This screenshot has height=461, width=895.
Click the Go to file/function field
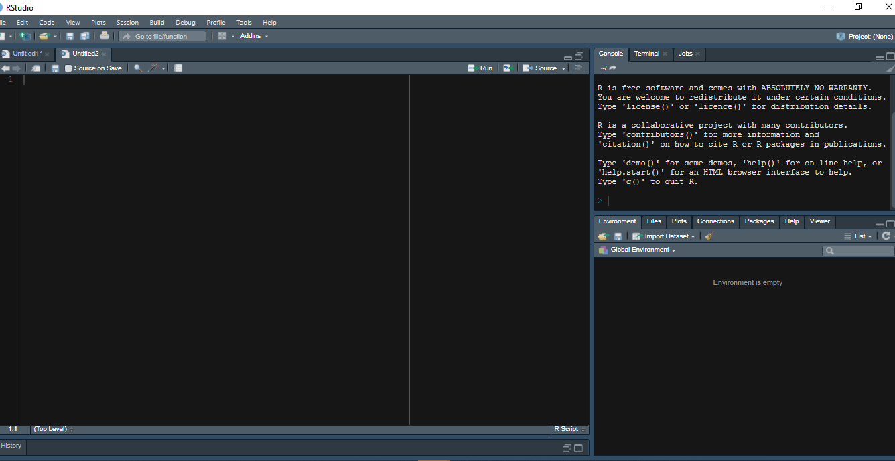(x=162, y=36)
